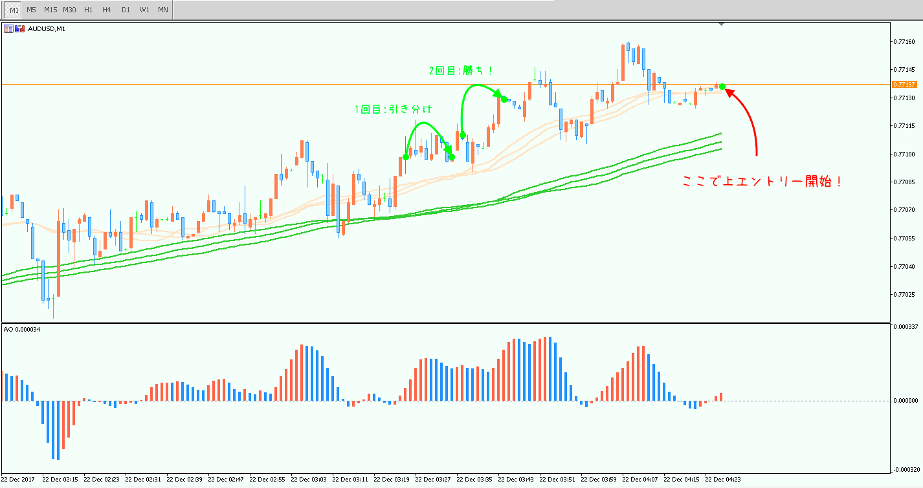
Task: Click the green dot starting the 2回目 arc
Action: (x=463, y=134)
